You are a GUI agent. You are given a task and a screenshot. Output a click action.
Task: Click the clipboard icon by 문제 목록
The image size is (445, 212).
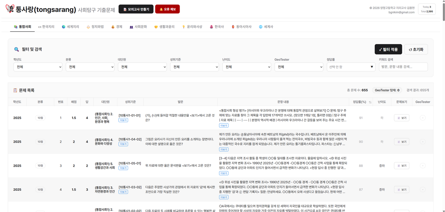coord(15,90)
